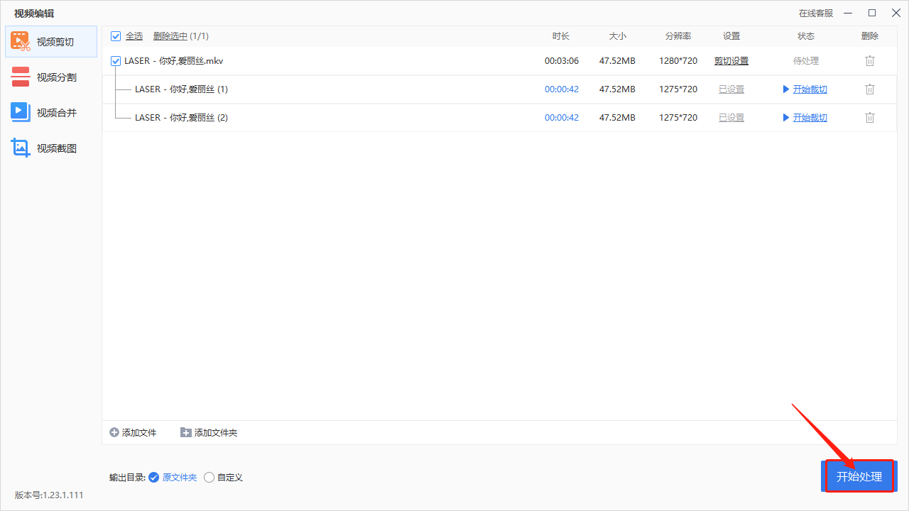This screenshot has height=511, width=909.
Task: Select the LASER - 你好,爱丽丝.mkv file name
Action: (174, 61)
